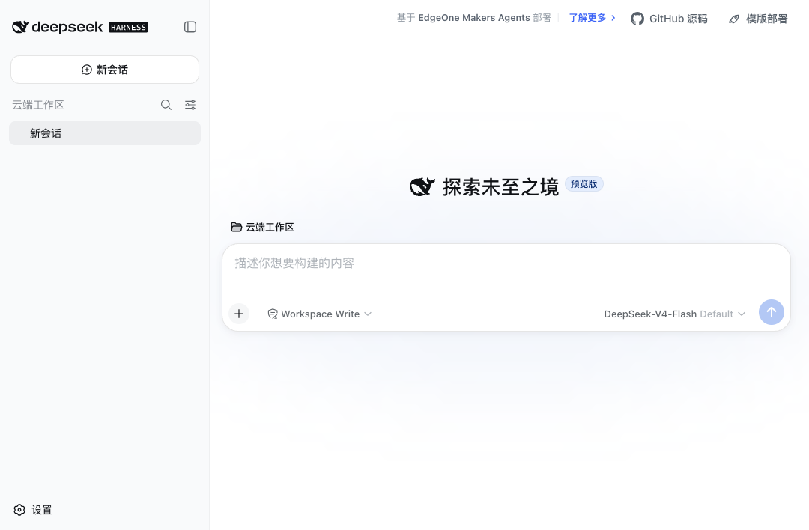The width and height of the screenshot is (809, 530).
Task: Send message with the arrow button
Action: click(x=772, y=312)
